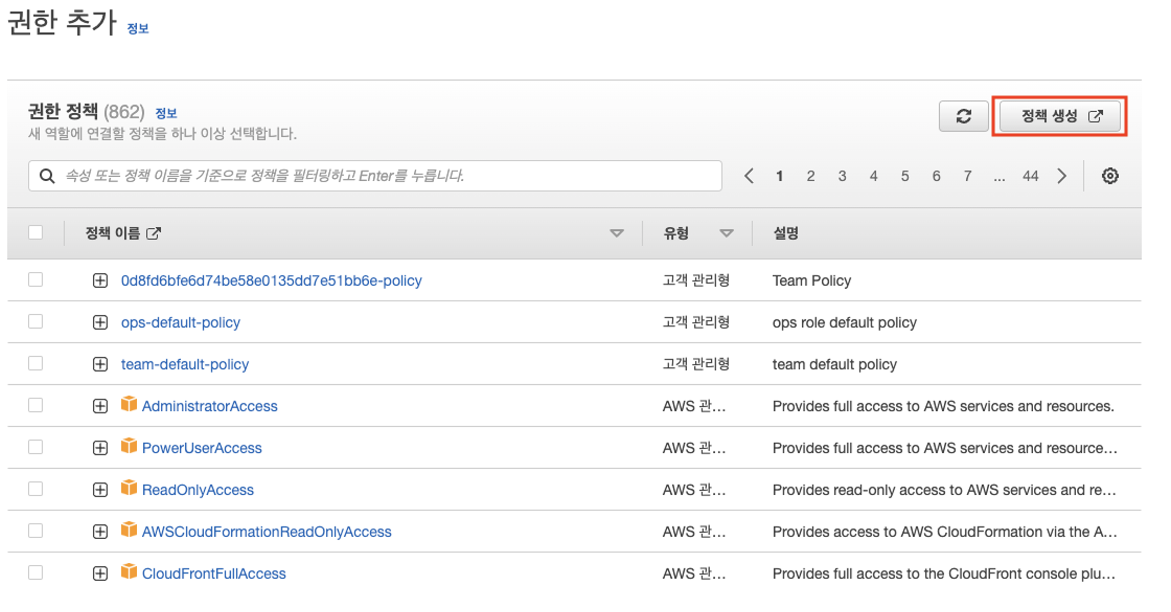Click the 정책 생성 button
The height and width of the screenshot is (612, 1171).
[1059, 116]
